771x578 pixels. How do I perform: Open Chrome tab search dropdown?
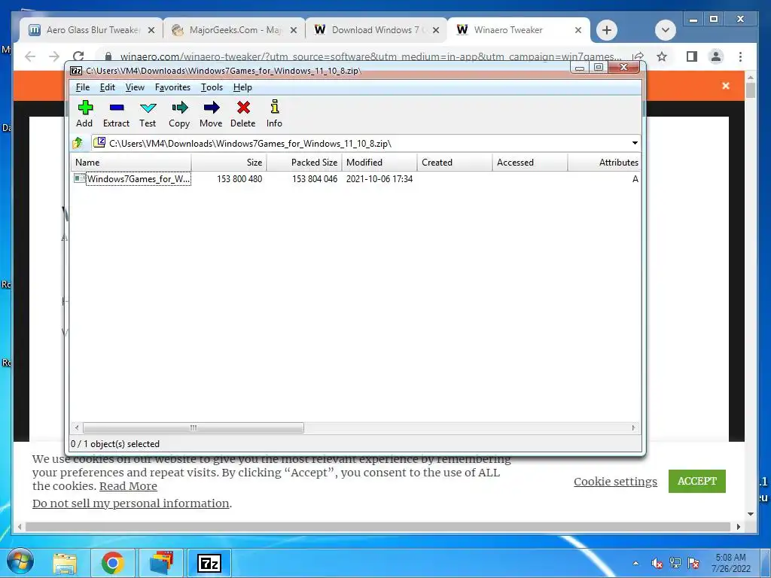click(666, 30)
